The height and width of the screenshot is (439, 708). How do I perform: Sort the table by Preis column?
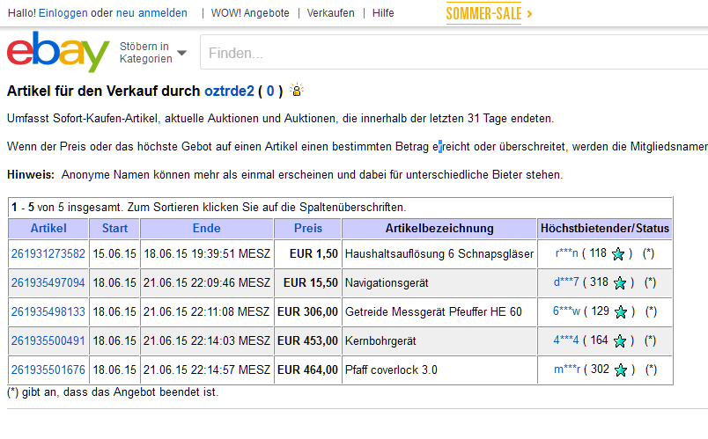click(x=308, y=229)
